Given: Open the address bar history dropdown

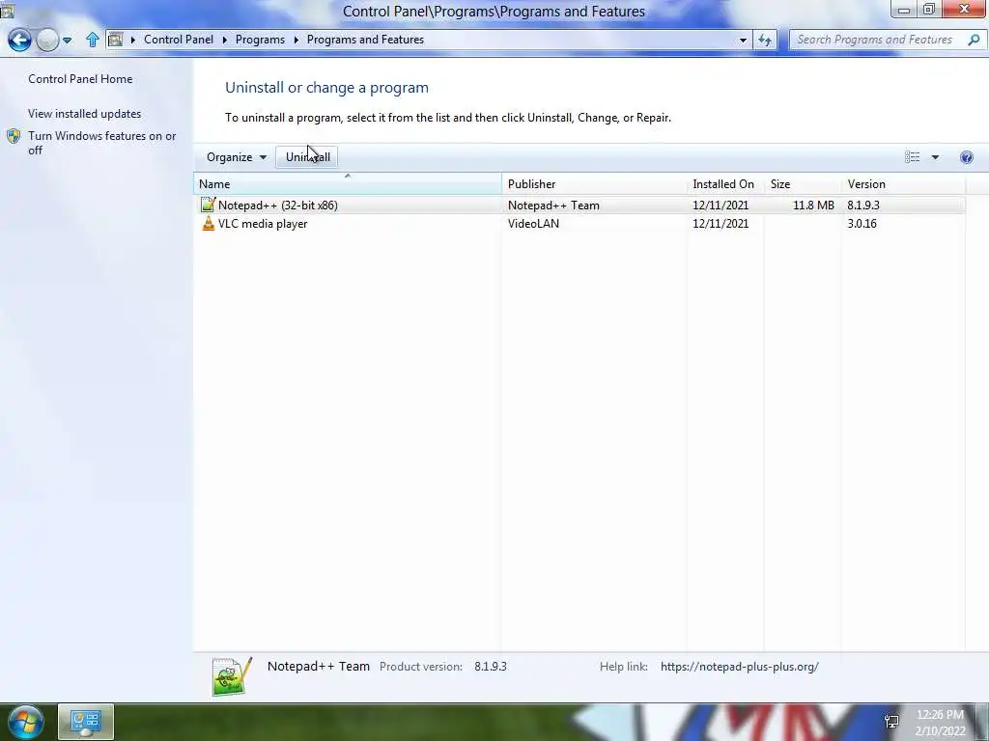Looking at the screenshot, I should coord(743,40).
